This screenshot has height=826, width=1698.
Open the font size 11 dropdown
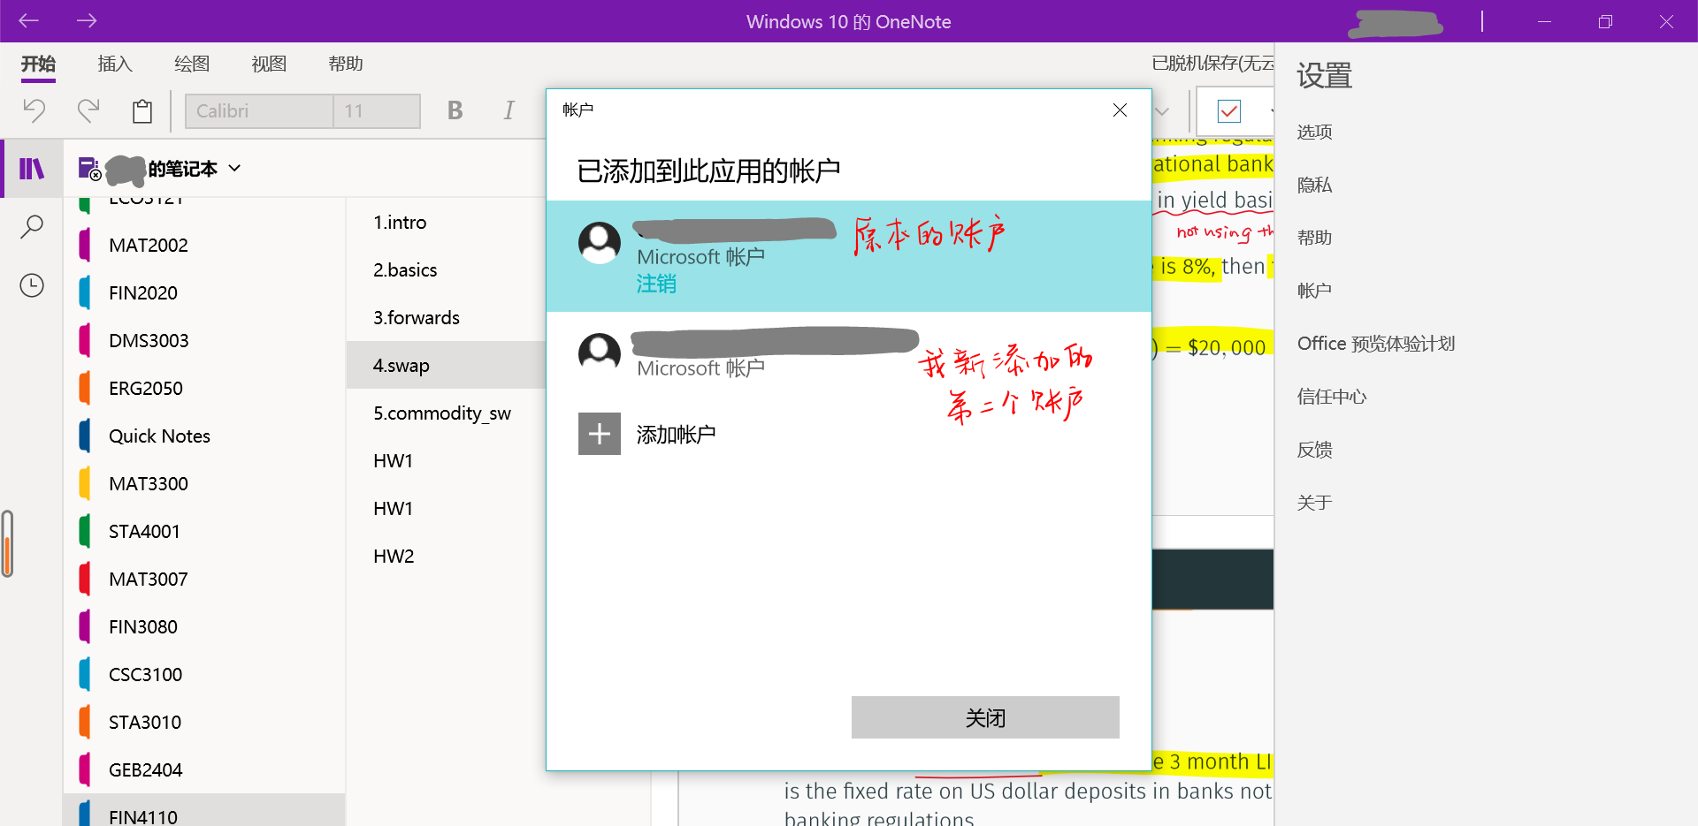(x=377, y=111)
